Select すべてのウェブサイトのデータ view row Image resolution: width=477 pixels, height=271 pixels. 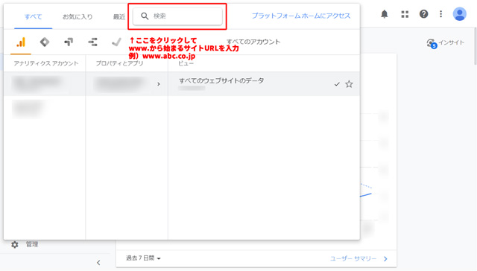(x=264, y=84)
